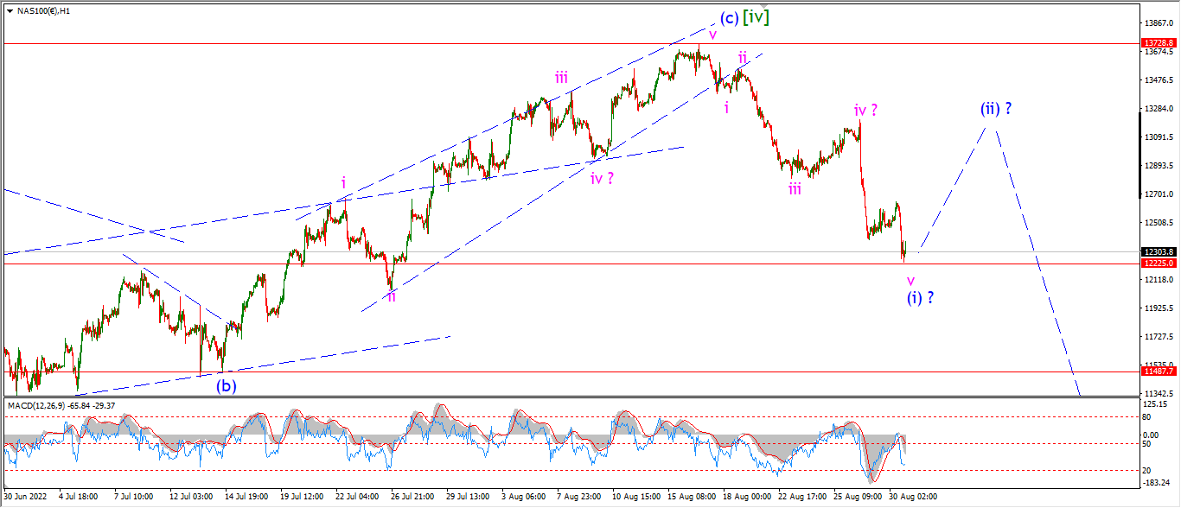1181x508 pixels.
Task: Select the magenta "iv ?" label near 13284
Action: [x=866, y=111]
